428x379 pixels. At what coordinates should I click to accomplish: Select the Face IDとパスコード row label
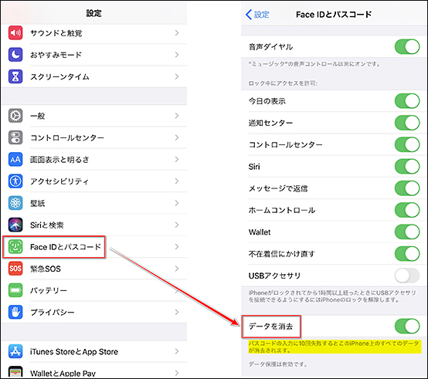[x=66, y=247]
